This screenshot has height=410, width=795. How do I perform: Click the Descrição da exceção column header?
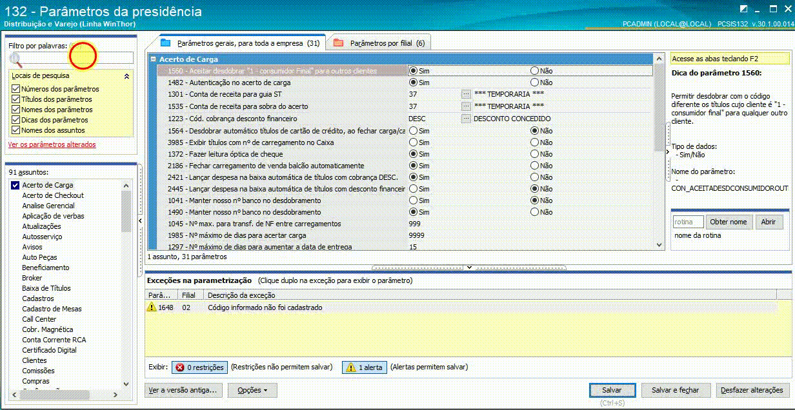(489, 295)
